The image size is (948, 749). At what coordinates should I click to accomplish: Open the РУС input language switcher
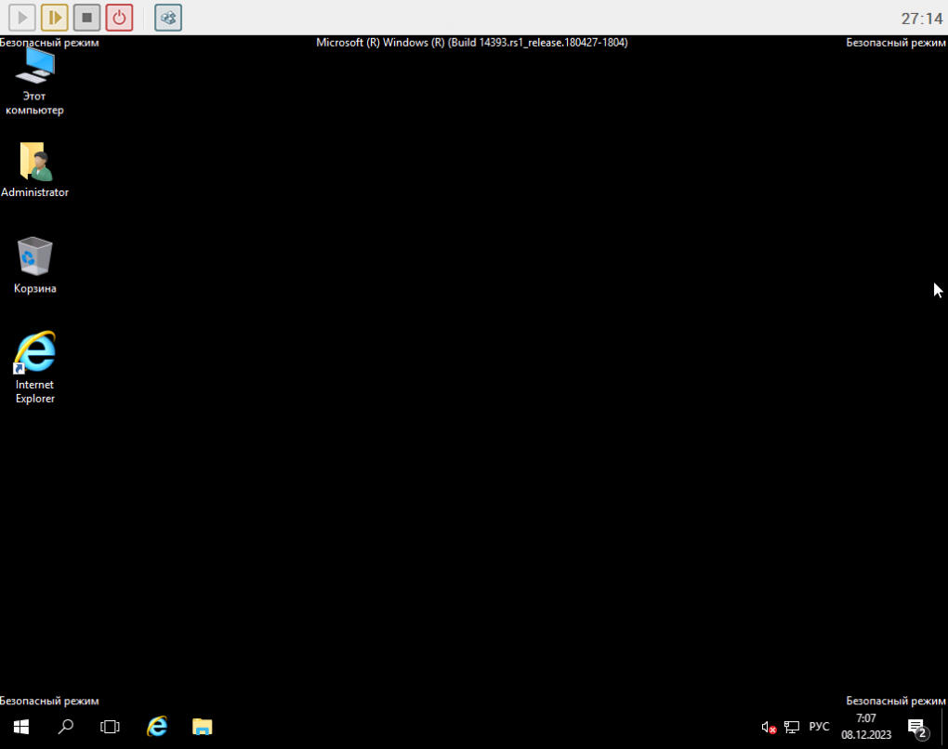tap(819, 727)
